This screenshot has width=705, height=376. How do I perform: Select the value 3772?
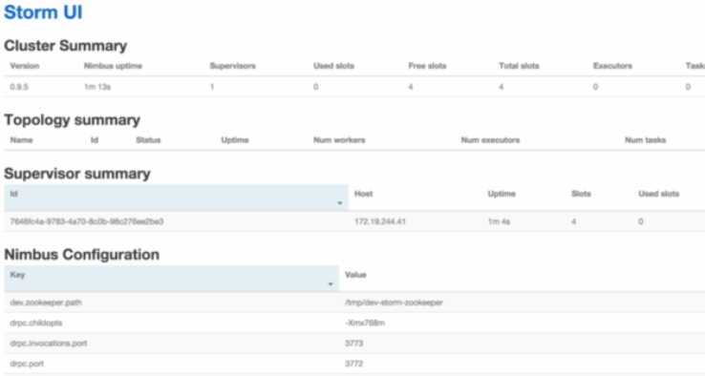[x=353, y=364]
